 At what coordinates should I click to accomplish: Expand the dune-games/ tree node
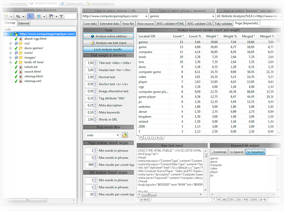tap(10, 48)
